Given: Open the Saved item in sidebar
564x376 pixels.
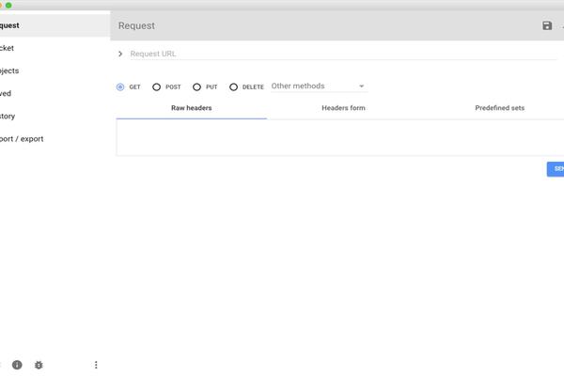Looking at the screenshot, I should (55, 94).
